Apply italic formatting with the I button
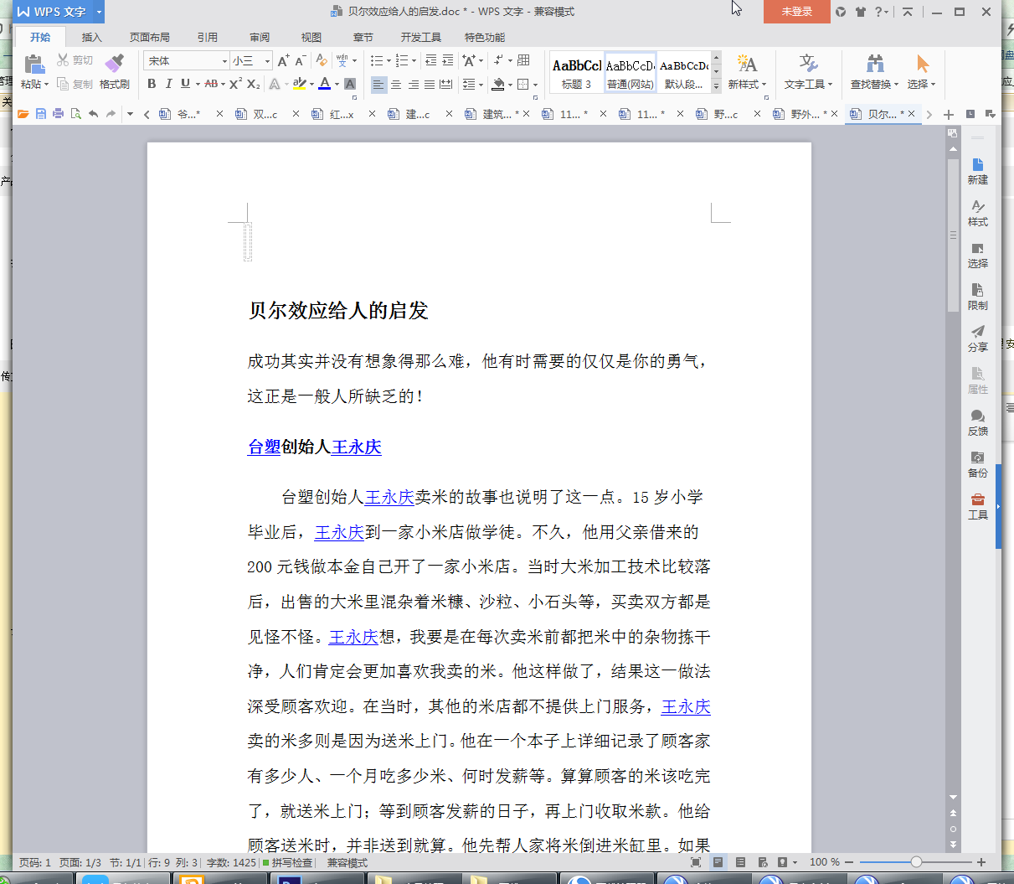Image resolution: width=1014 pixels, height=884 pixels. click(168, 84)
